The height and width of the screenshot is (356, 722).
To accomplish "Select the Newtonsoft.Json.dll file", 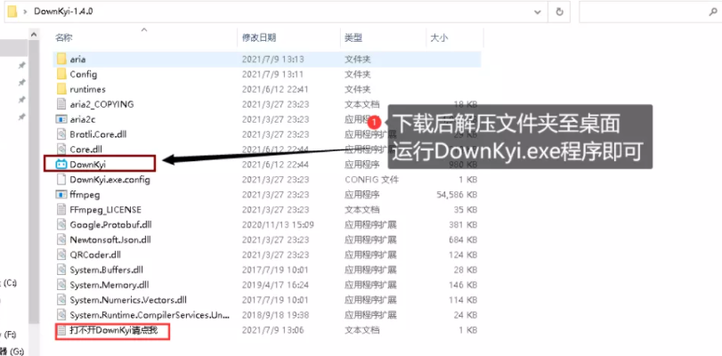I will tap(110, 239).
